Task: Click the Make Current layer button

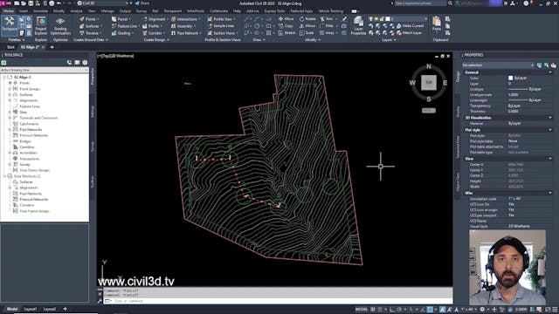Action: (410, 26)
